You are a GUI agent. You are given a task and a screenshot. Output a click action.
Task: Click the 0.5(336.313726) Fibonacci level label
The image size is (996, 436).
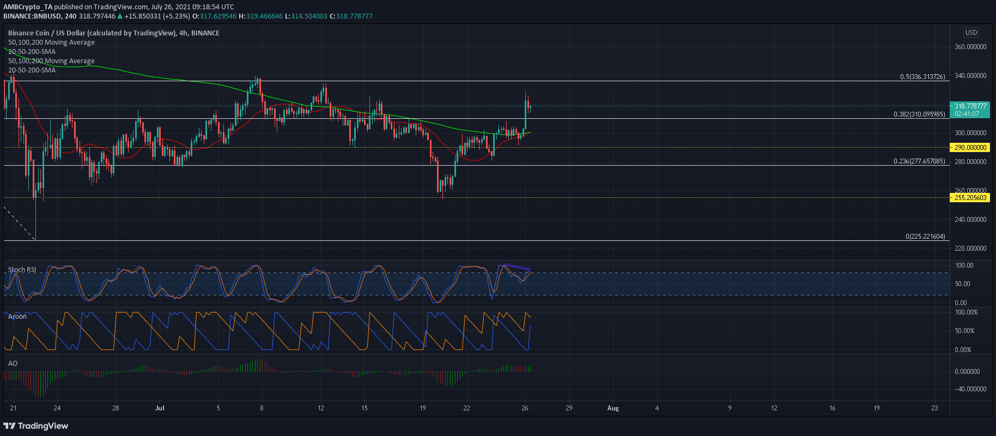point(922,77)
